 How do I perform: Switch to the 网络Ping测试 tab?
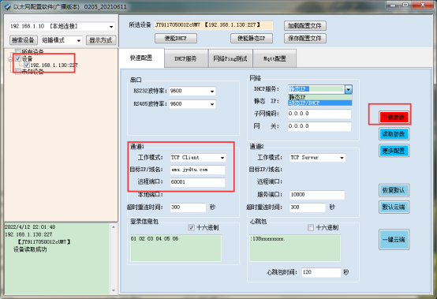[x=230, y=58]
